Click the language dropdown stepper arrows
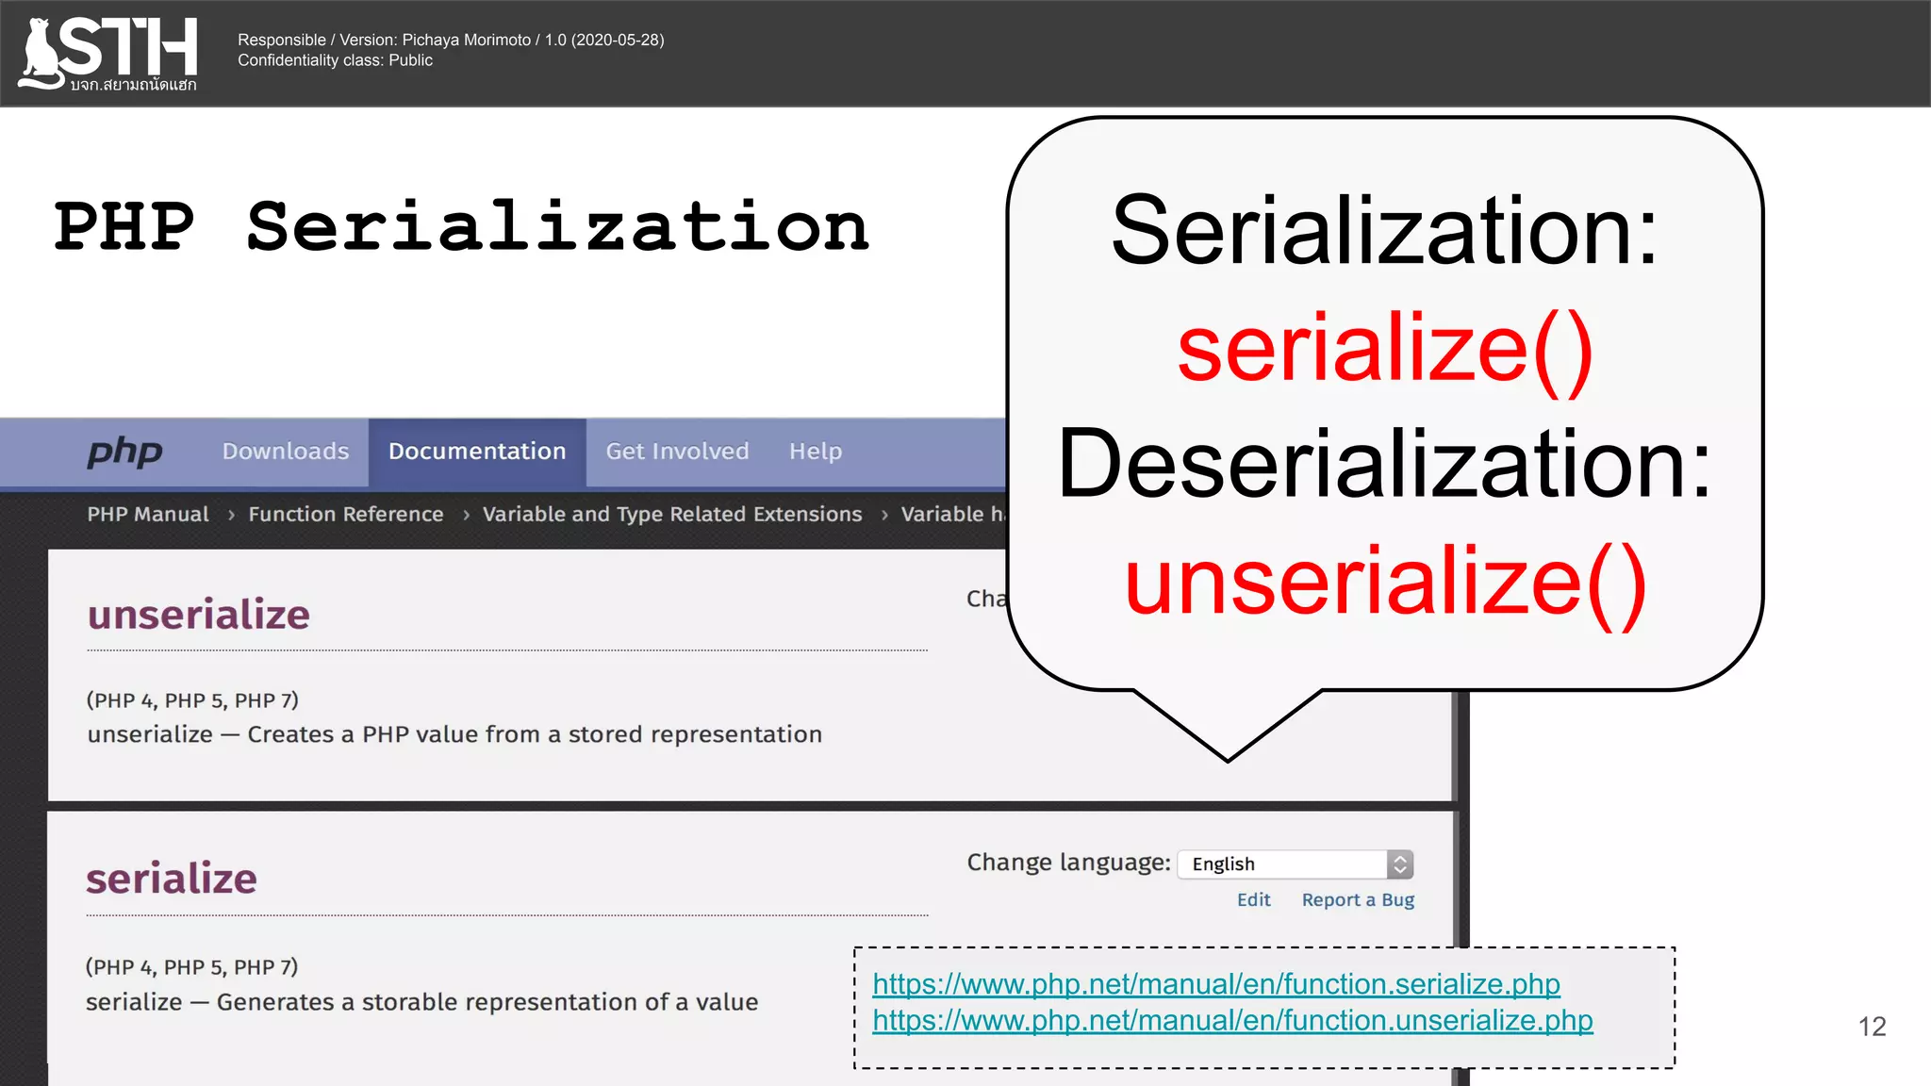Screen dimensions: 1931x1086 point(1400,864)
